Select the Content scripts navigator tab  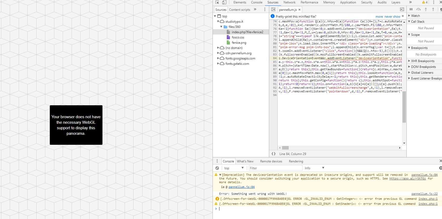pyautogui.click(x=239, y=10)
